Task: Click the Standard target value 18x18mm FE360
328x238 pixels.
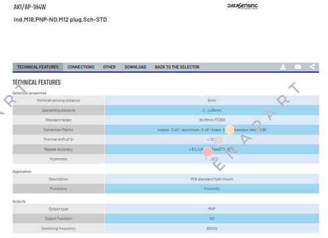Action: [212, 120]
